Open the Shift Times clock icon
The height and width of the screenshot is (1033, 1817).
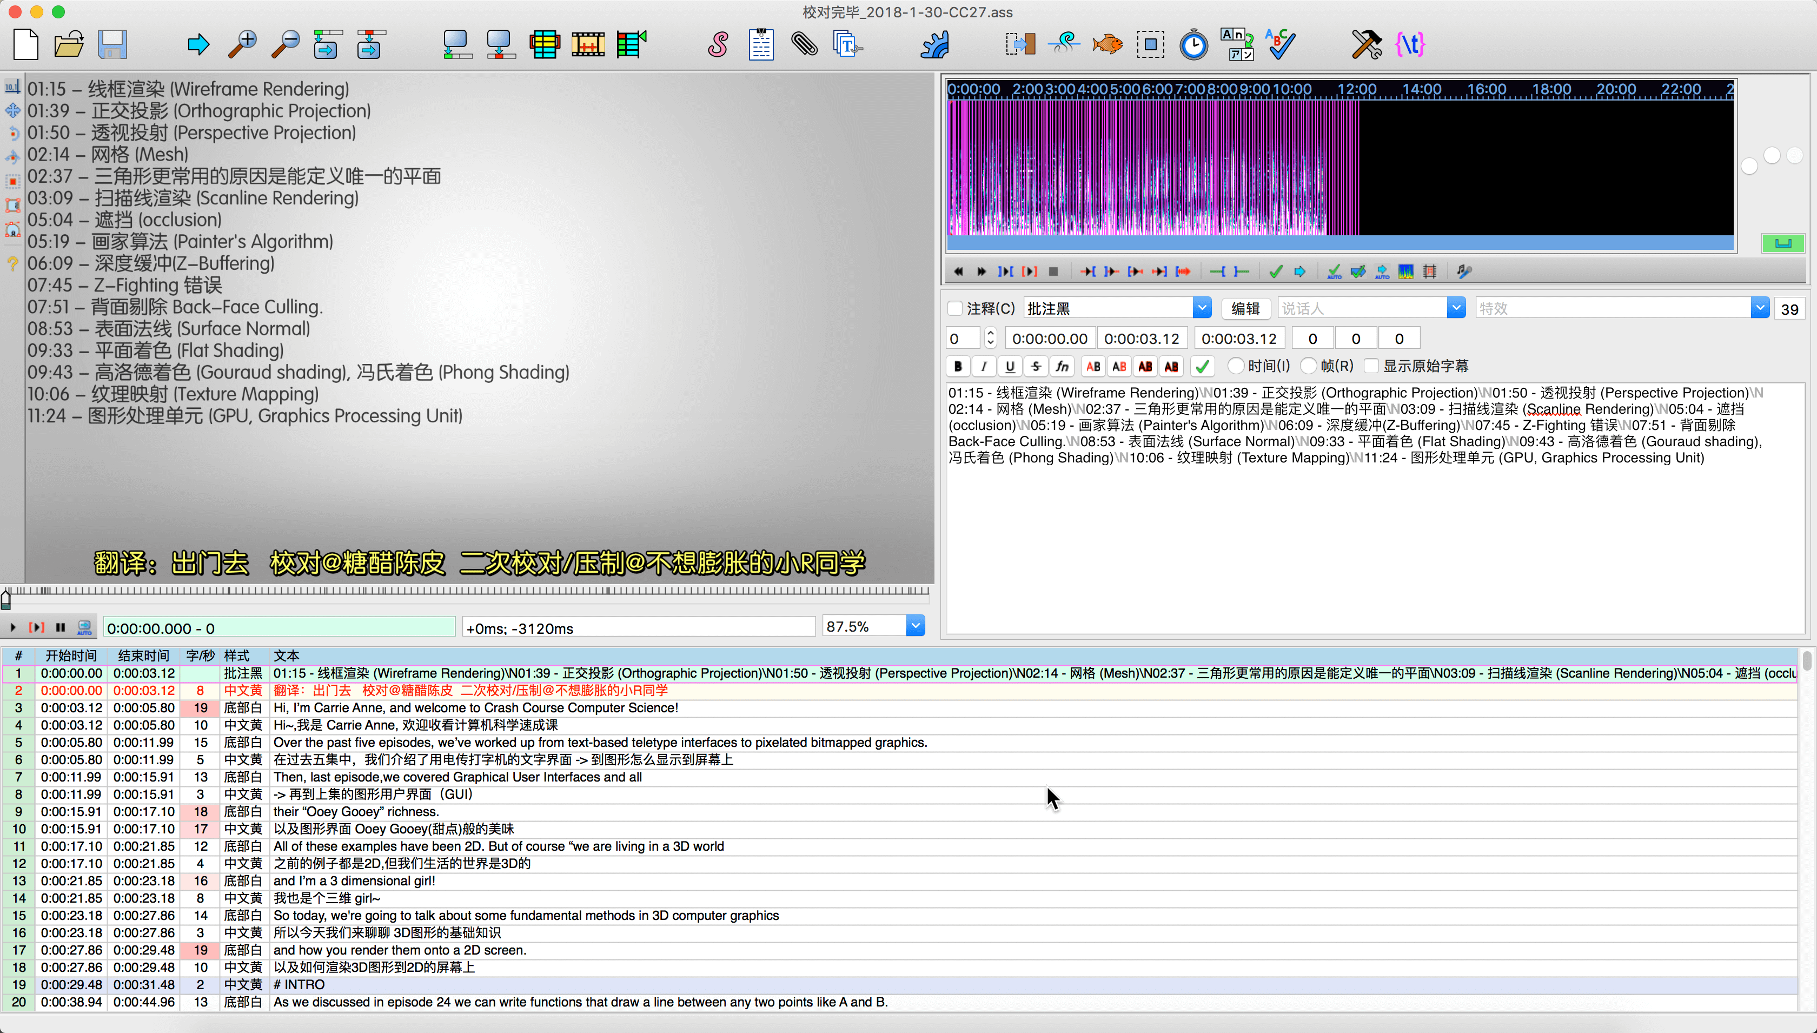click(1193, 45)
